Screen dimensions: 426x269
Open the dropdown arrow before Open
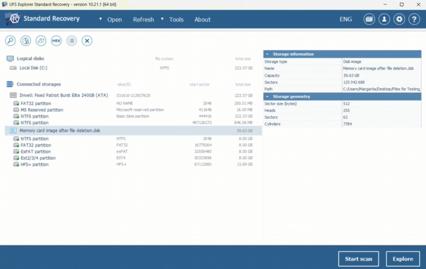click(x=100, y=19)
